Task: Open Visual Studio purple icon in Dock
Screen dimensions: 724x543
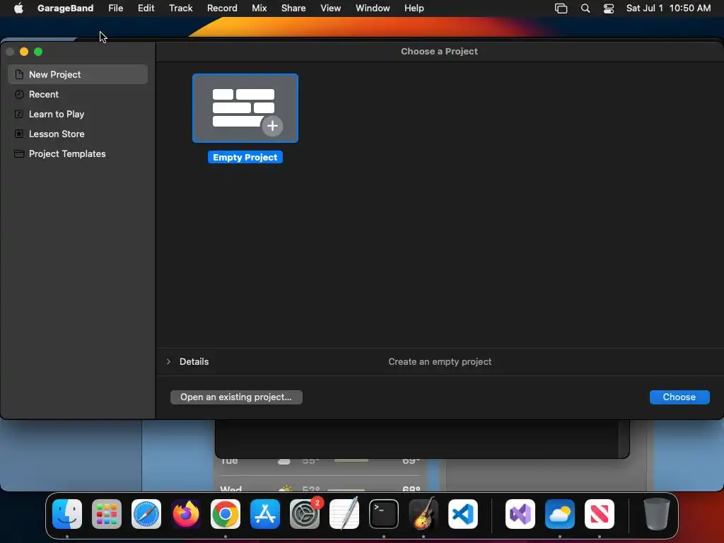Action: click(520, 514)
